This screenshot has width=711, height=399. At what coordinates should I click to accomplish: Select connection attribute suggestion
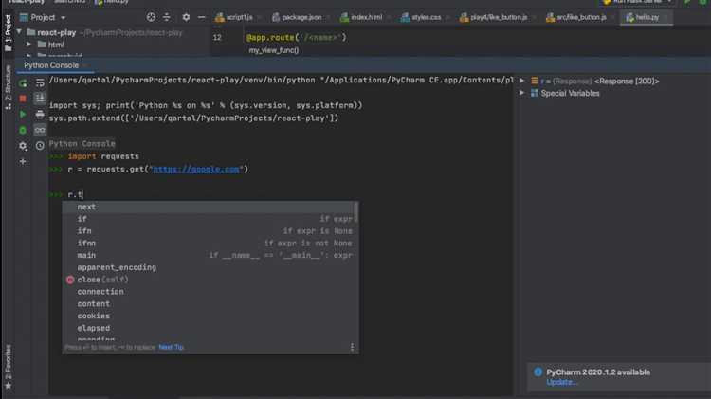(x=210, y=292)
